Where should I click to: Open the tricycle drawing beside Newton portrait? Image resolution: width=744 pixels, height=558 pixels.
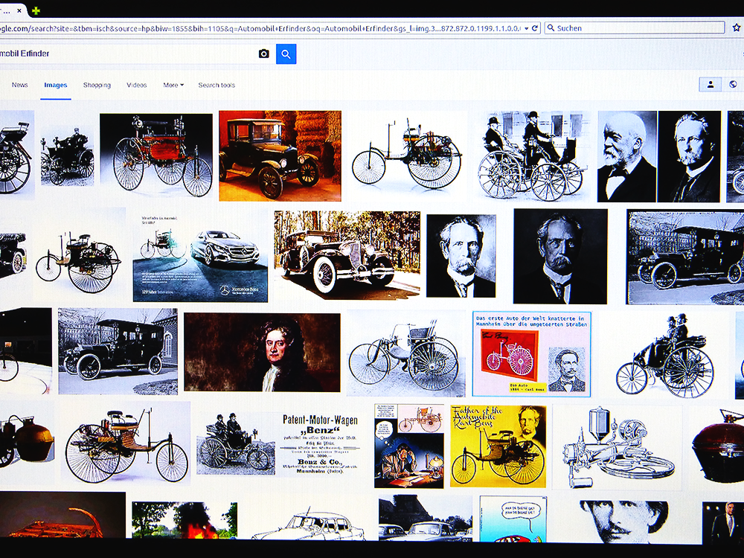click(406, 353)
